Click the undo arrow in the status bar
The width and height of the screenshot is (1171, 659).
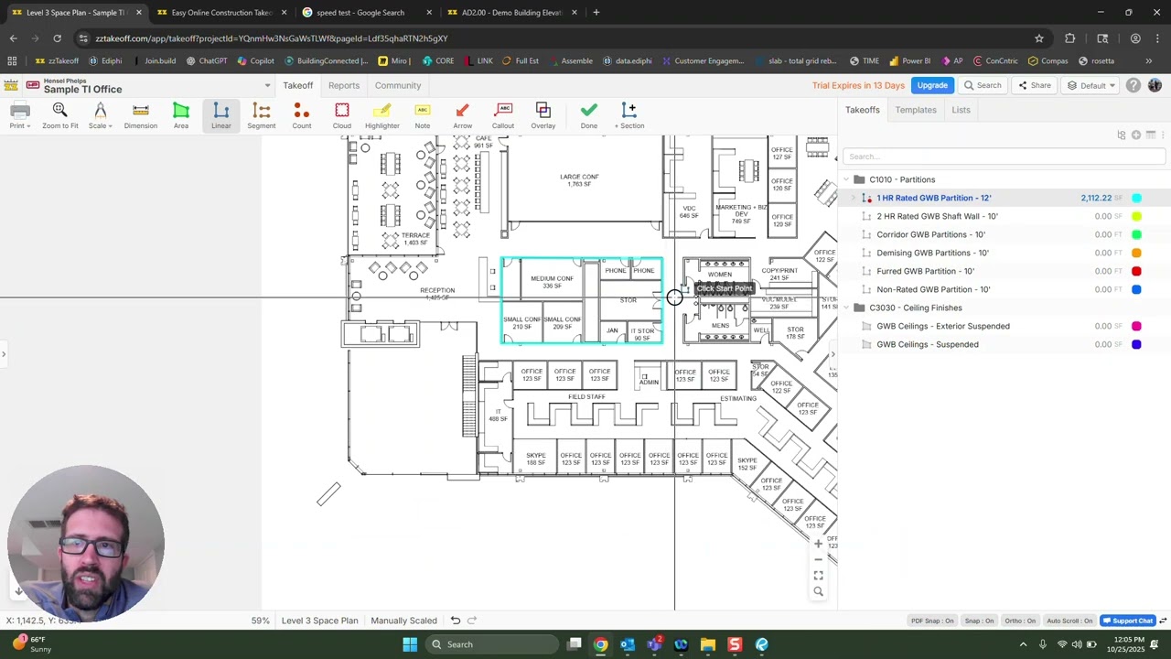455,621
